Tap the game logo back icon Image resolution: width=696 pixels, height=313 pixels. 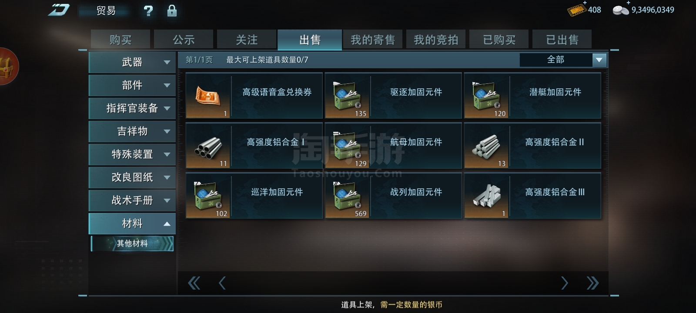(x=59, y=10)
